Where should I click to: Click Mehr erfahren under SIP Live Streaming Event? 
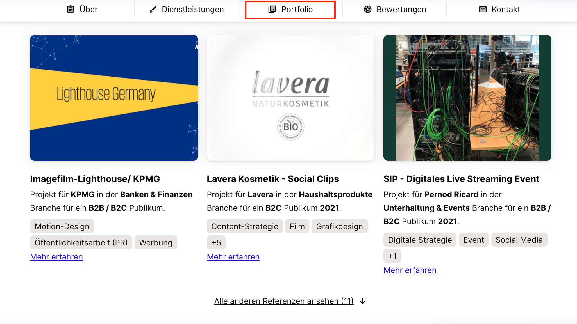click(410, 270)
